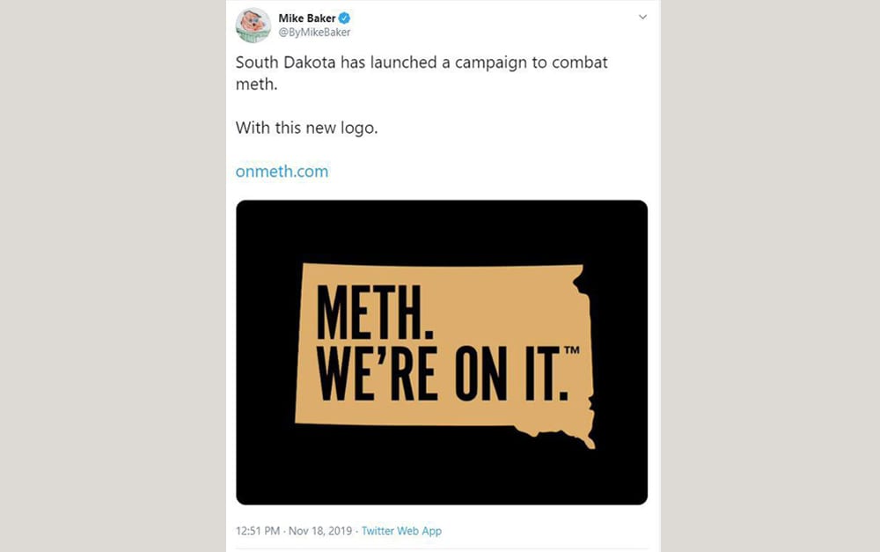Open the Meth. We're On It. image

point(442,352)
